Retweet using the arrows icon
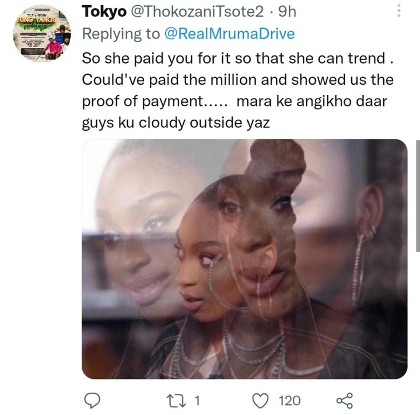Screen dimensions: 420x415 pyautogui.click(x=176, y=401)
